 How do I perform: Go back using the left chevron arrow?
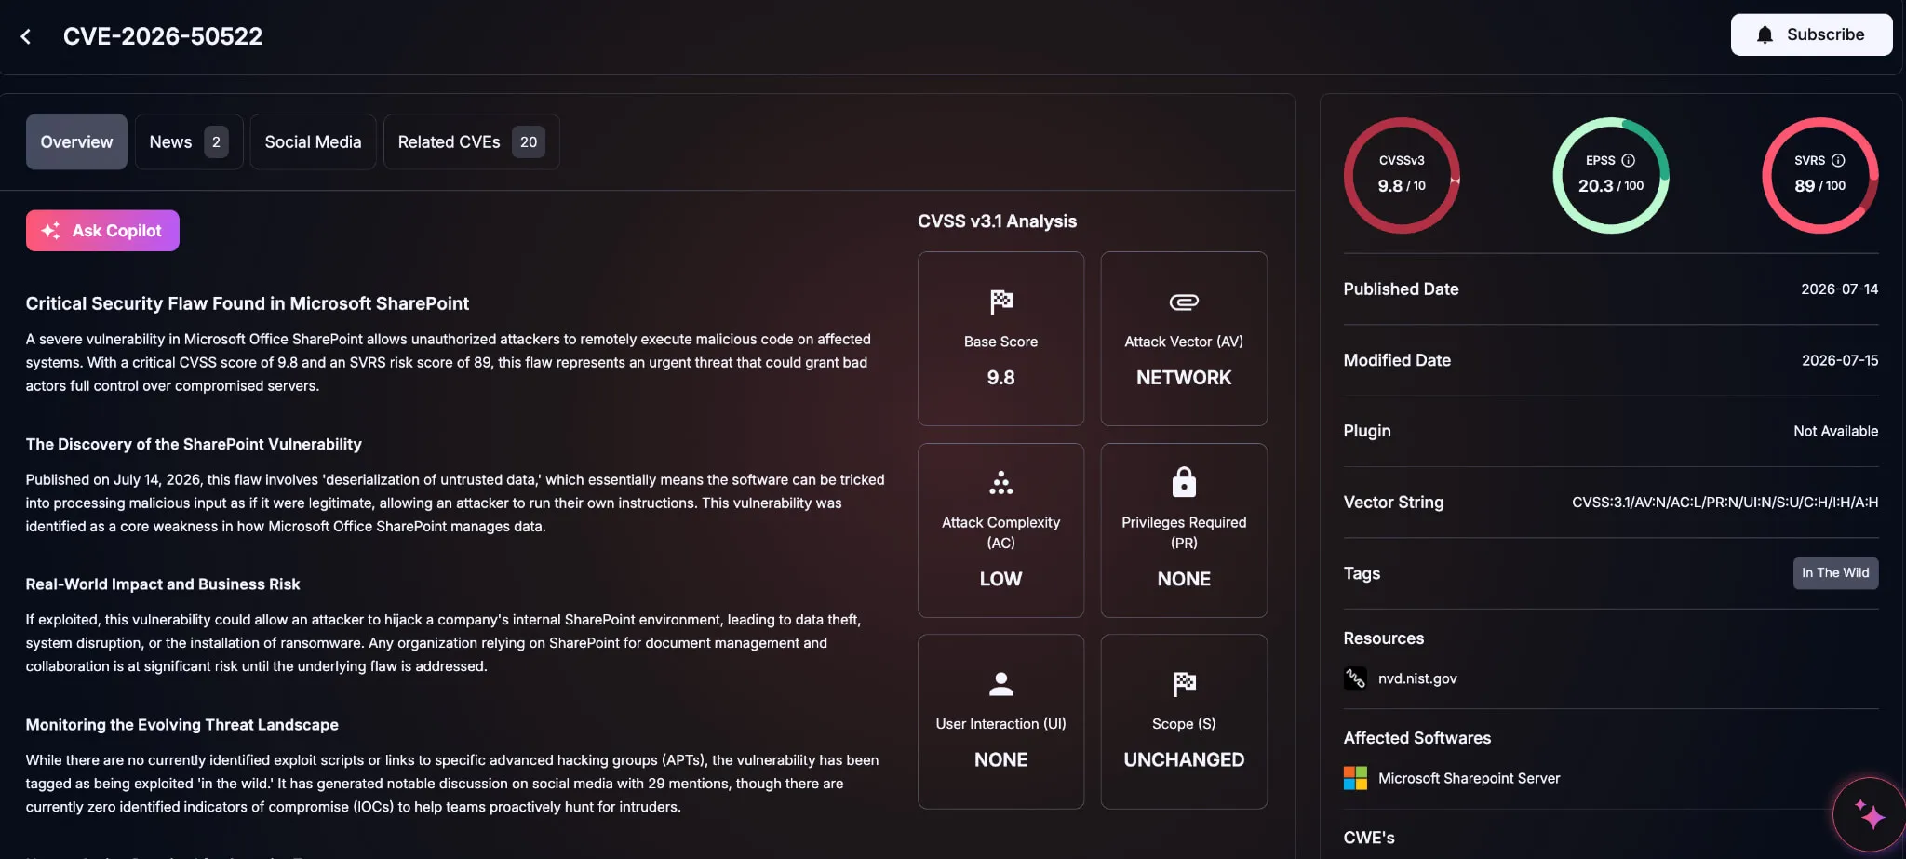click(x=26, y=36)
